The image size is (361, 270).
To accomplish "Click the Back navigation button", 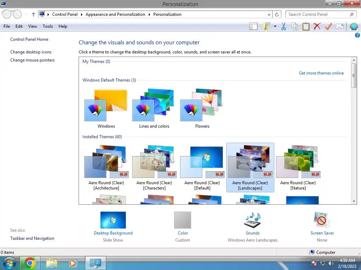I will click(x=7, y=14).
